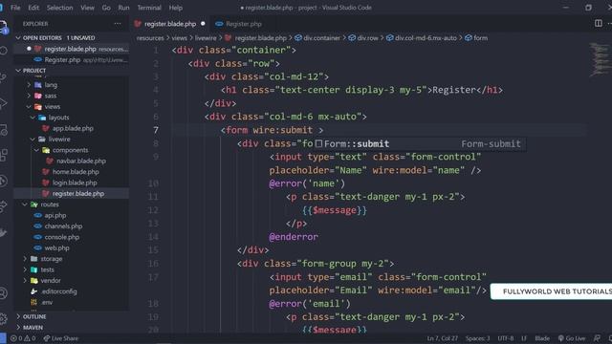This screenshot has height=344, width=612.
Task: Open navbar.blade.php file
Action: pyautogui.click(x=80, y=161)
